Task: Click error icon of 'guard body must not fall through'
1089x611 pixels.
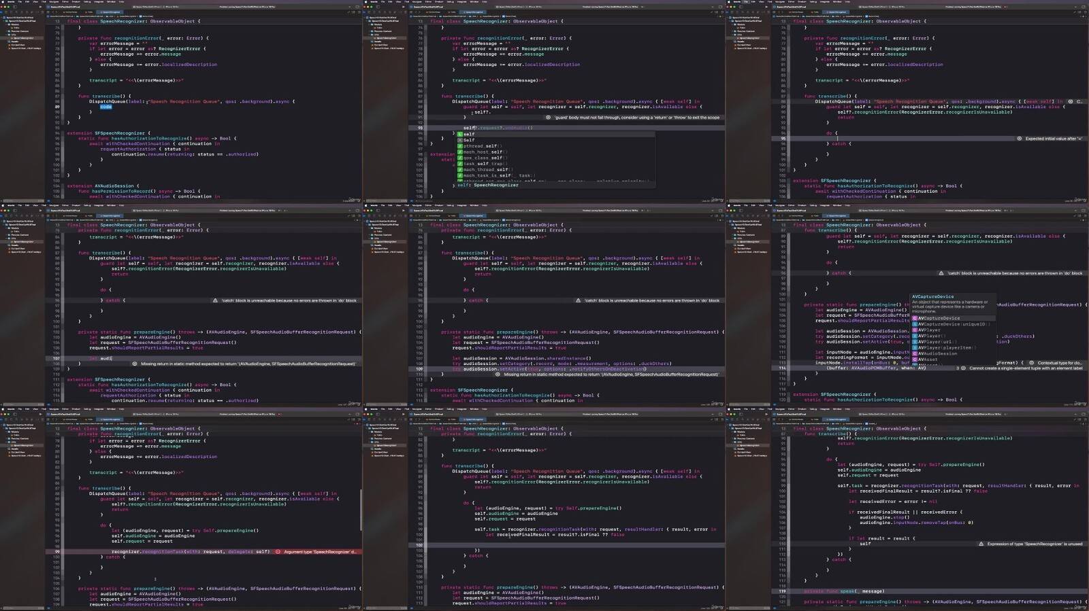Action: click(x=549, y=118)
